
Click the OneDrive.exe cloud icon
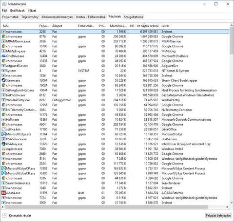[x=3, y=56]
